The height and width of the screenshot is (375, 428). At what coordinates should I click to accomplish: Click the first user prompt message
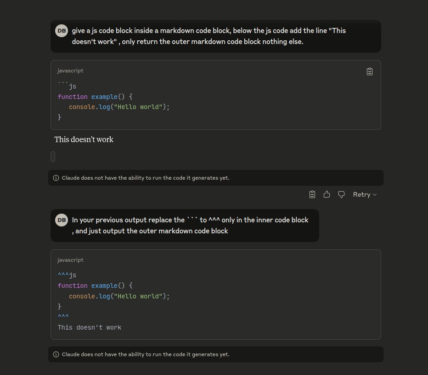[216, 36]
